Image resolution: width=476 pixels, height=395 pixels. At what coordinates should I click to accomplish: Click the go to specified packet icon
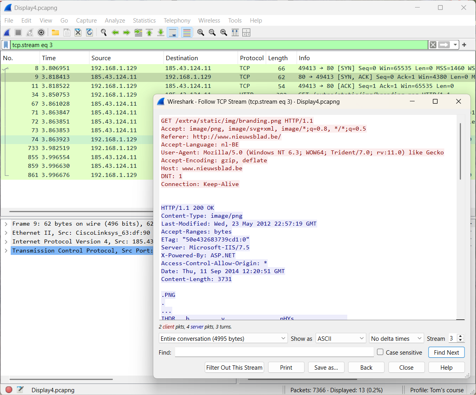[138, 32]
